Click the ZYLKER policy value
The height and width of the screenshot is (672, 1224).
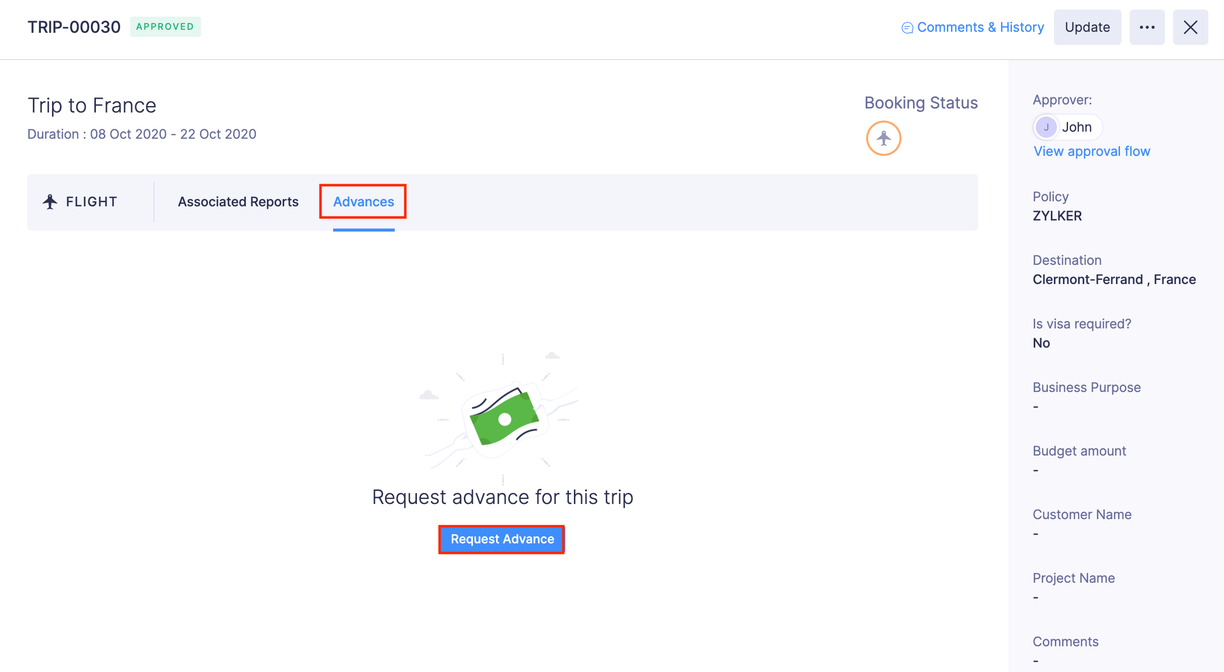point(1057,216)
